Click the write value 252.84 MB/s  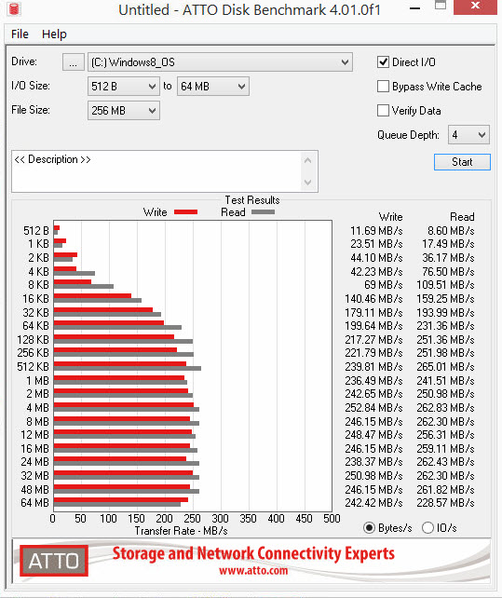point(373,408)
